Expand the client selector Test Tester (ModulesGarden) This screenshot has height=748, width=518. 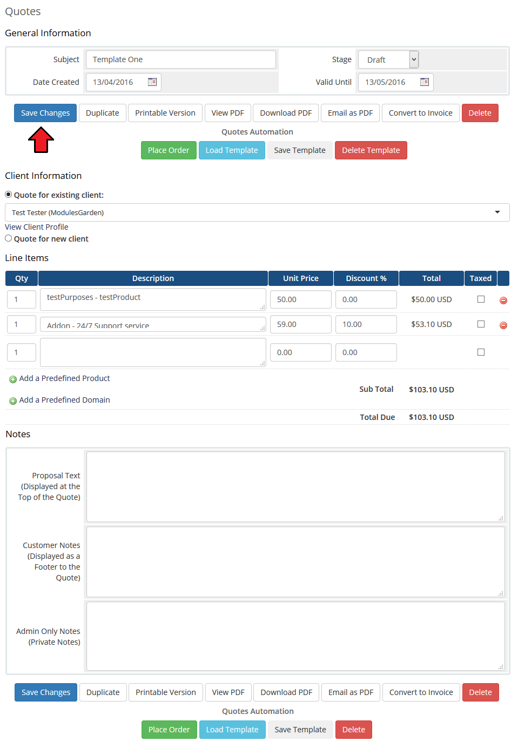coord(257,212)
